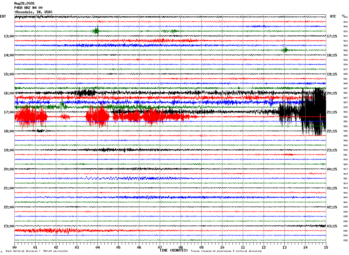
Task: Click the 03:15 UTC time label
Action: 332,226
